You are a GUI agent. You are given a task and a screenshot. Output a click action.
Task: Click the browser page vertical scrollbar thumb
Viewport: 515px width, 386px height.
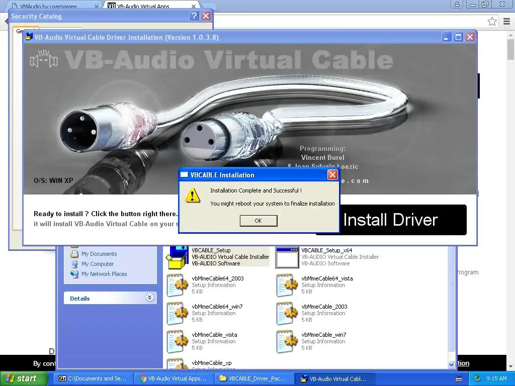click(511, 49)
